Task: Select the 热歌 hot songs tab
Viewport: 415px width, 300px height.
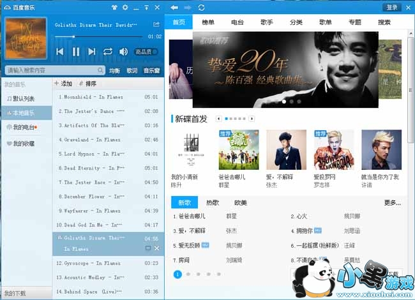Action: point(212,202)
